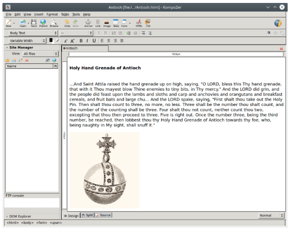This screenshot has width=293, height=231.
Task: Select the Antioch document tab
Action: click(85, 48)
